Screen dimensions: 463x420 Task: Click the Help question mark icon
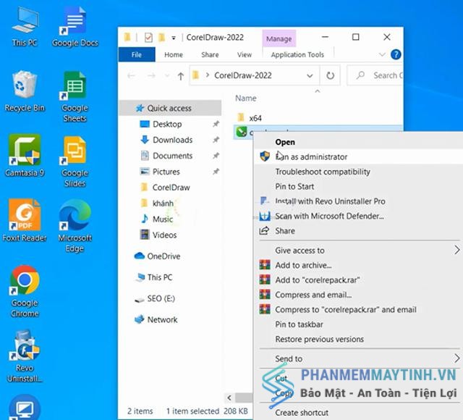pos(396,55)
